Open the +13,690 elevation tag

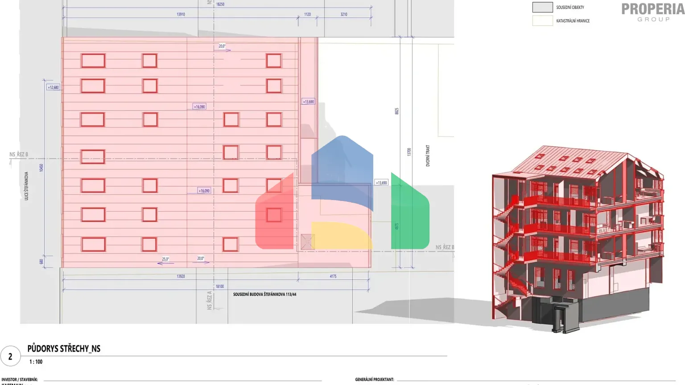pos(308,102)
